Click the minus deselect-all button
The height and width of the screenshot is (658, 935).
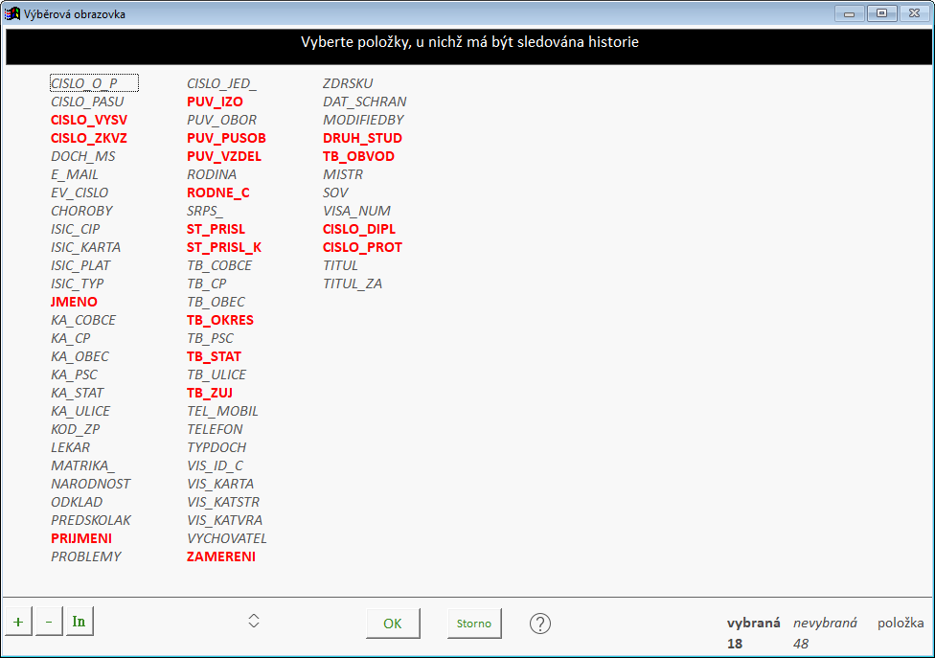click(x=48, y=622)
